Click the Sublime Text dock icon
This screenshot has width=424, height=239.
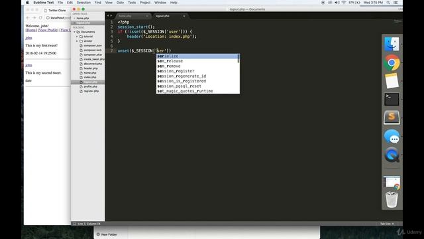coord(392,118)
